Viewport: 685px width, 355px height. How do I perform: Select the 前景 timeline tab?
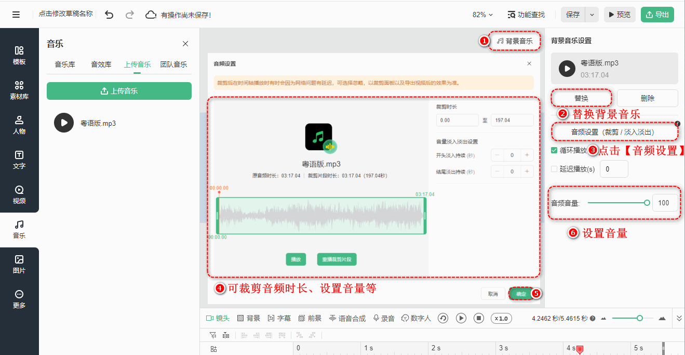pyautogui.click(x=310, y=318)
